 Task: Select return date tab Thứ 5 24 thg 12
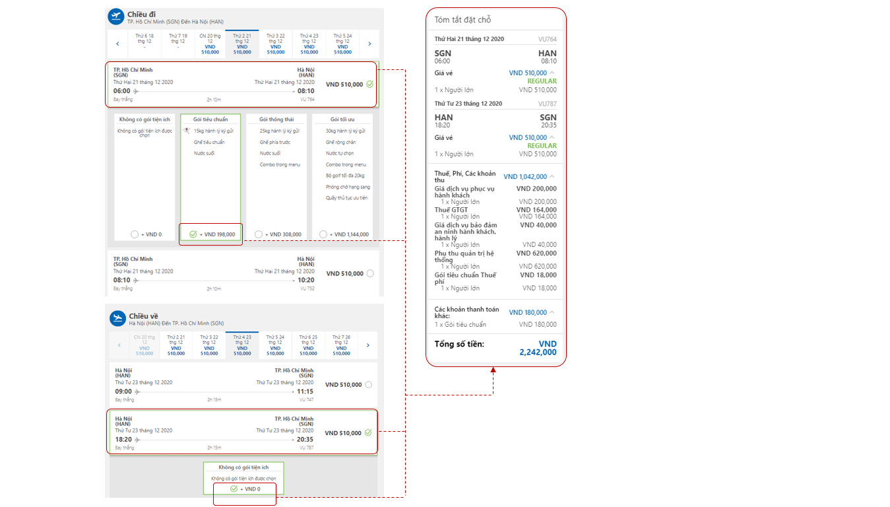pyautogui.click(x=275, y=345)
